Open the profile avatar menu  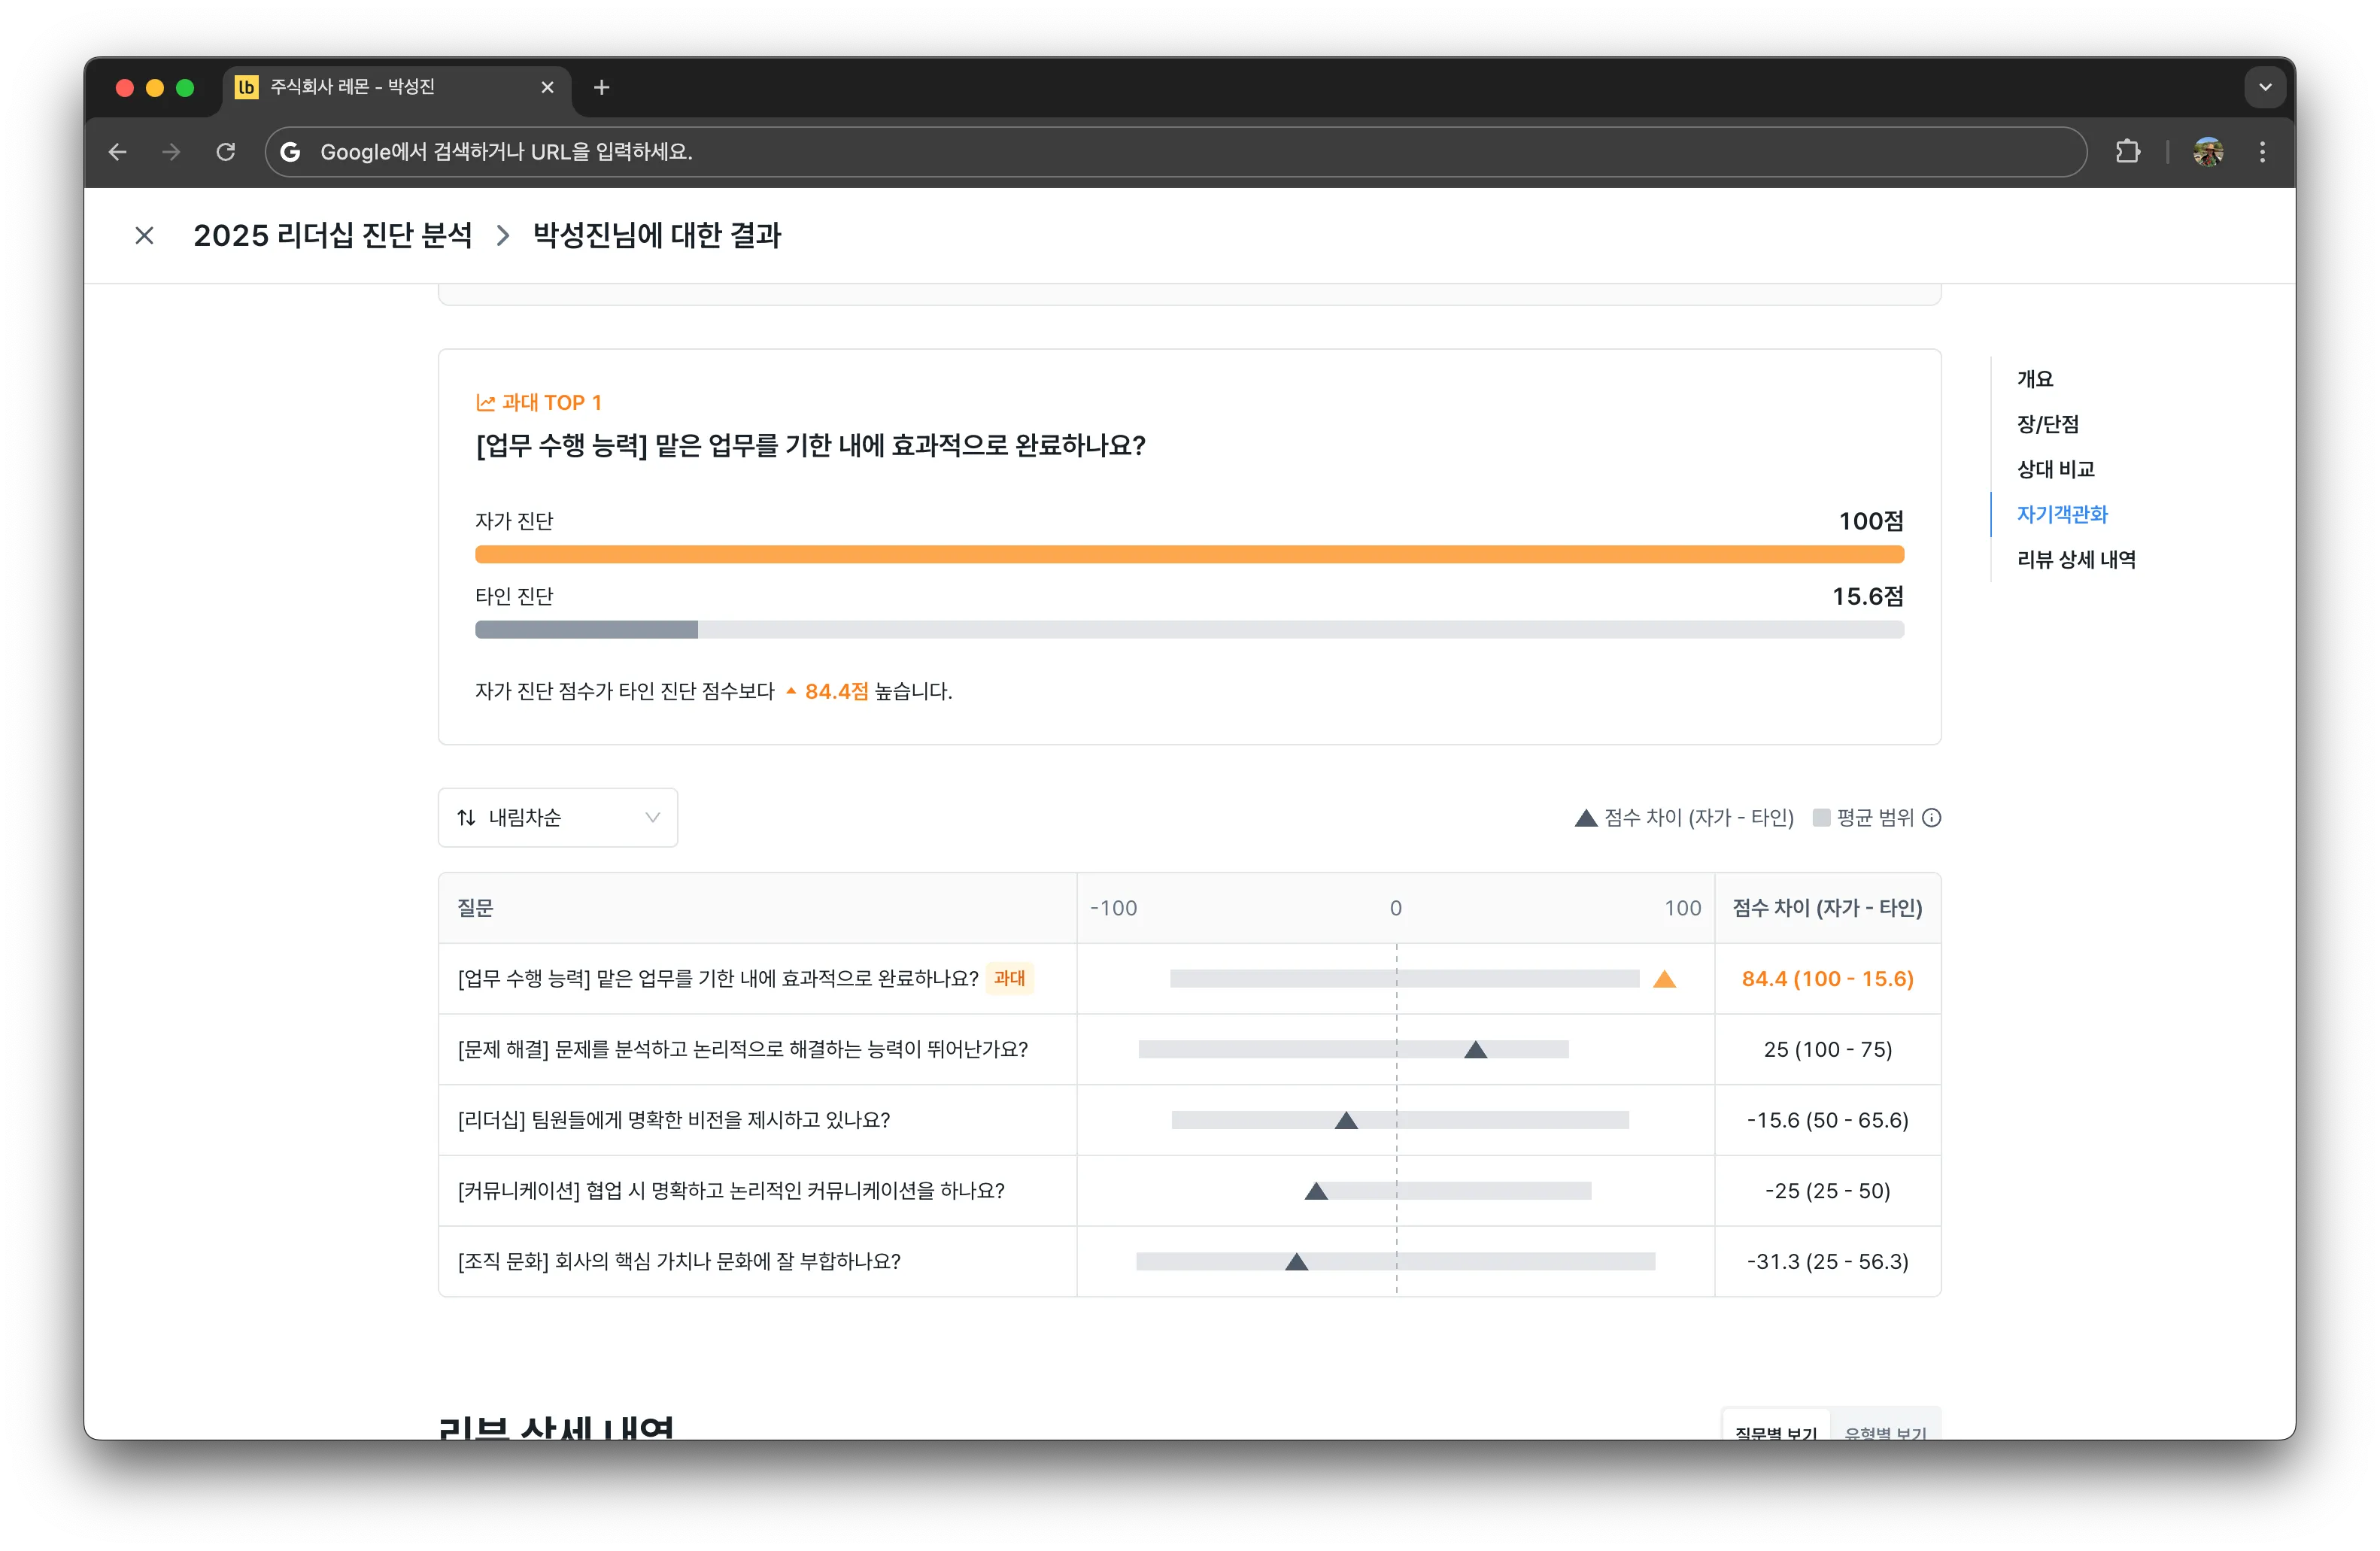(x=2208, y=152)
